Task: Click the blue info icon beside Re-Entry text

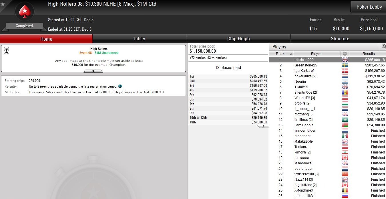Action: click(x=120, y=86)
